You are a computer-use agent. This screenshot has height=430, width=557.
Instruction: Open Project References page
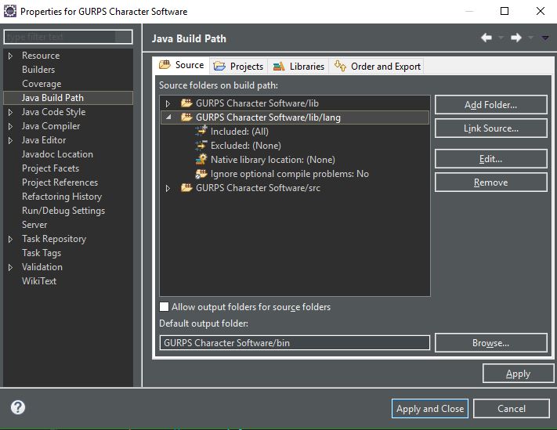point(60,182)
